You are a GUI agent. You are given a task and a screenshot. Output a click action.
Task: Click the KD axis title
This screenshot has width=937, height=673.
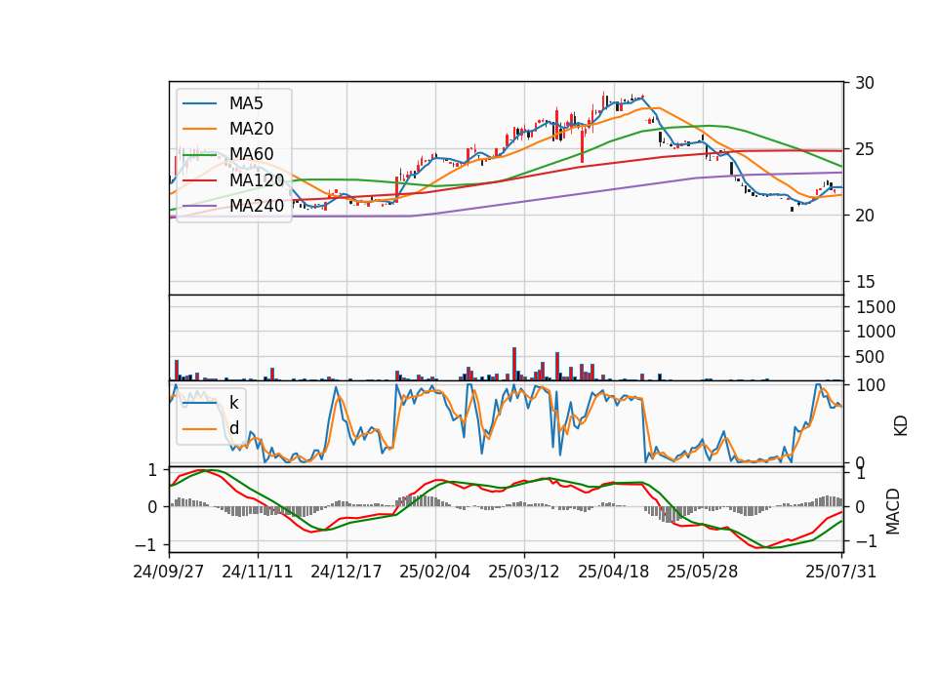click(x=901, y=426)
